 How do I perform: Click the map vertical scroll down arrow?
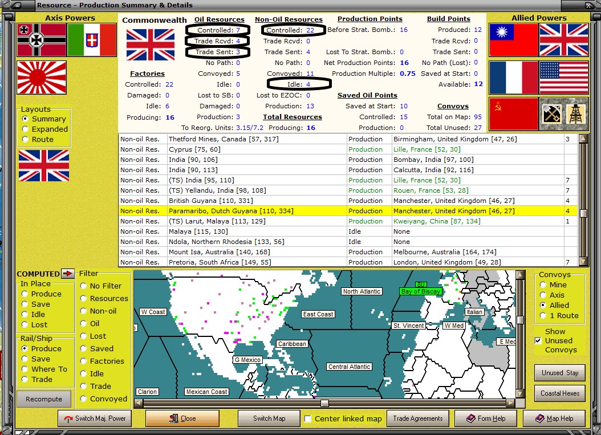[520, 393]
